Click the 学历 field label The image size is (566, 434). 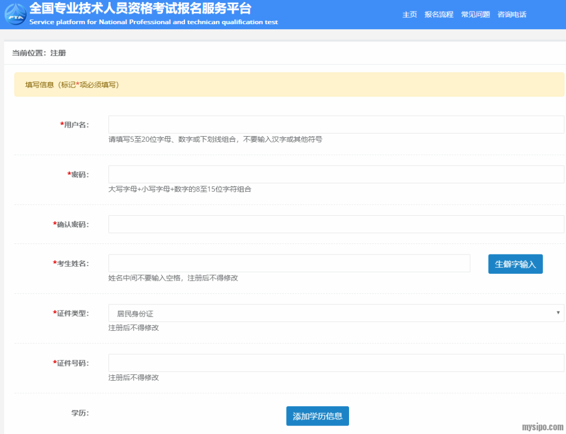tap(80, 413)
